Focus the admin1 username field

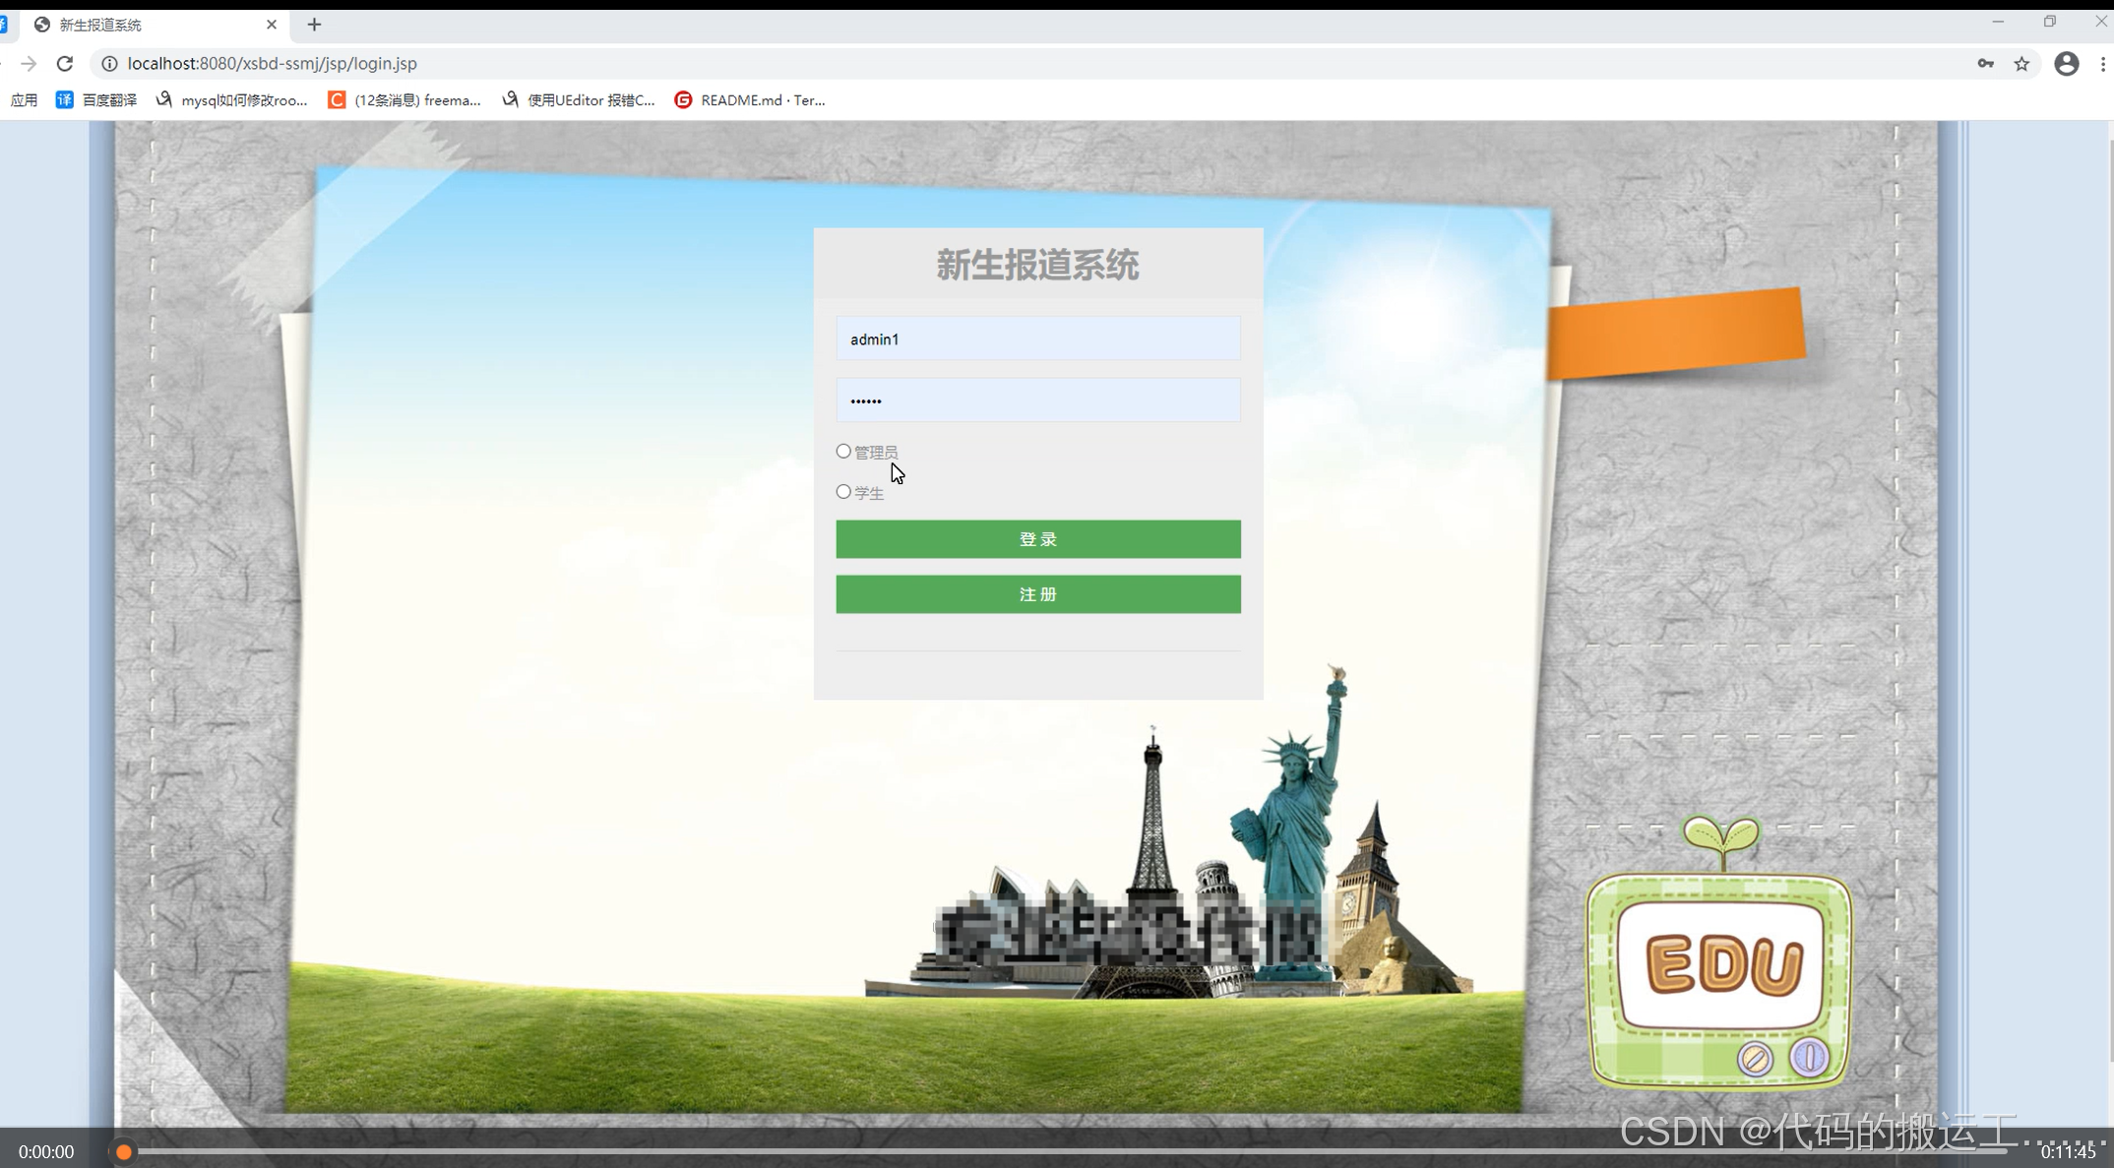pos(1037,339)
